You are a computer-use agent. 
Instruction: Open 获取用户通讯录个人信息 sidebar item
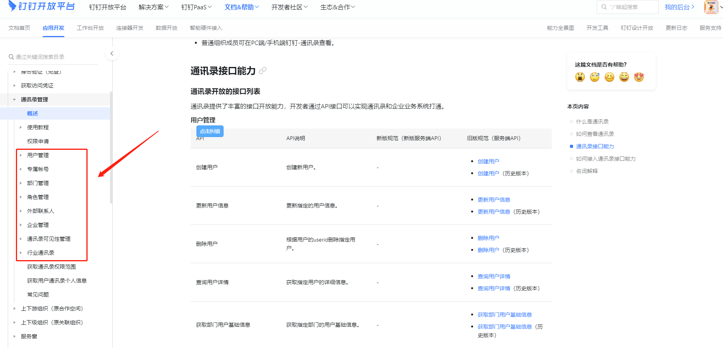(57, 281)
